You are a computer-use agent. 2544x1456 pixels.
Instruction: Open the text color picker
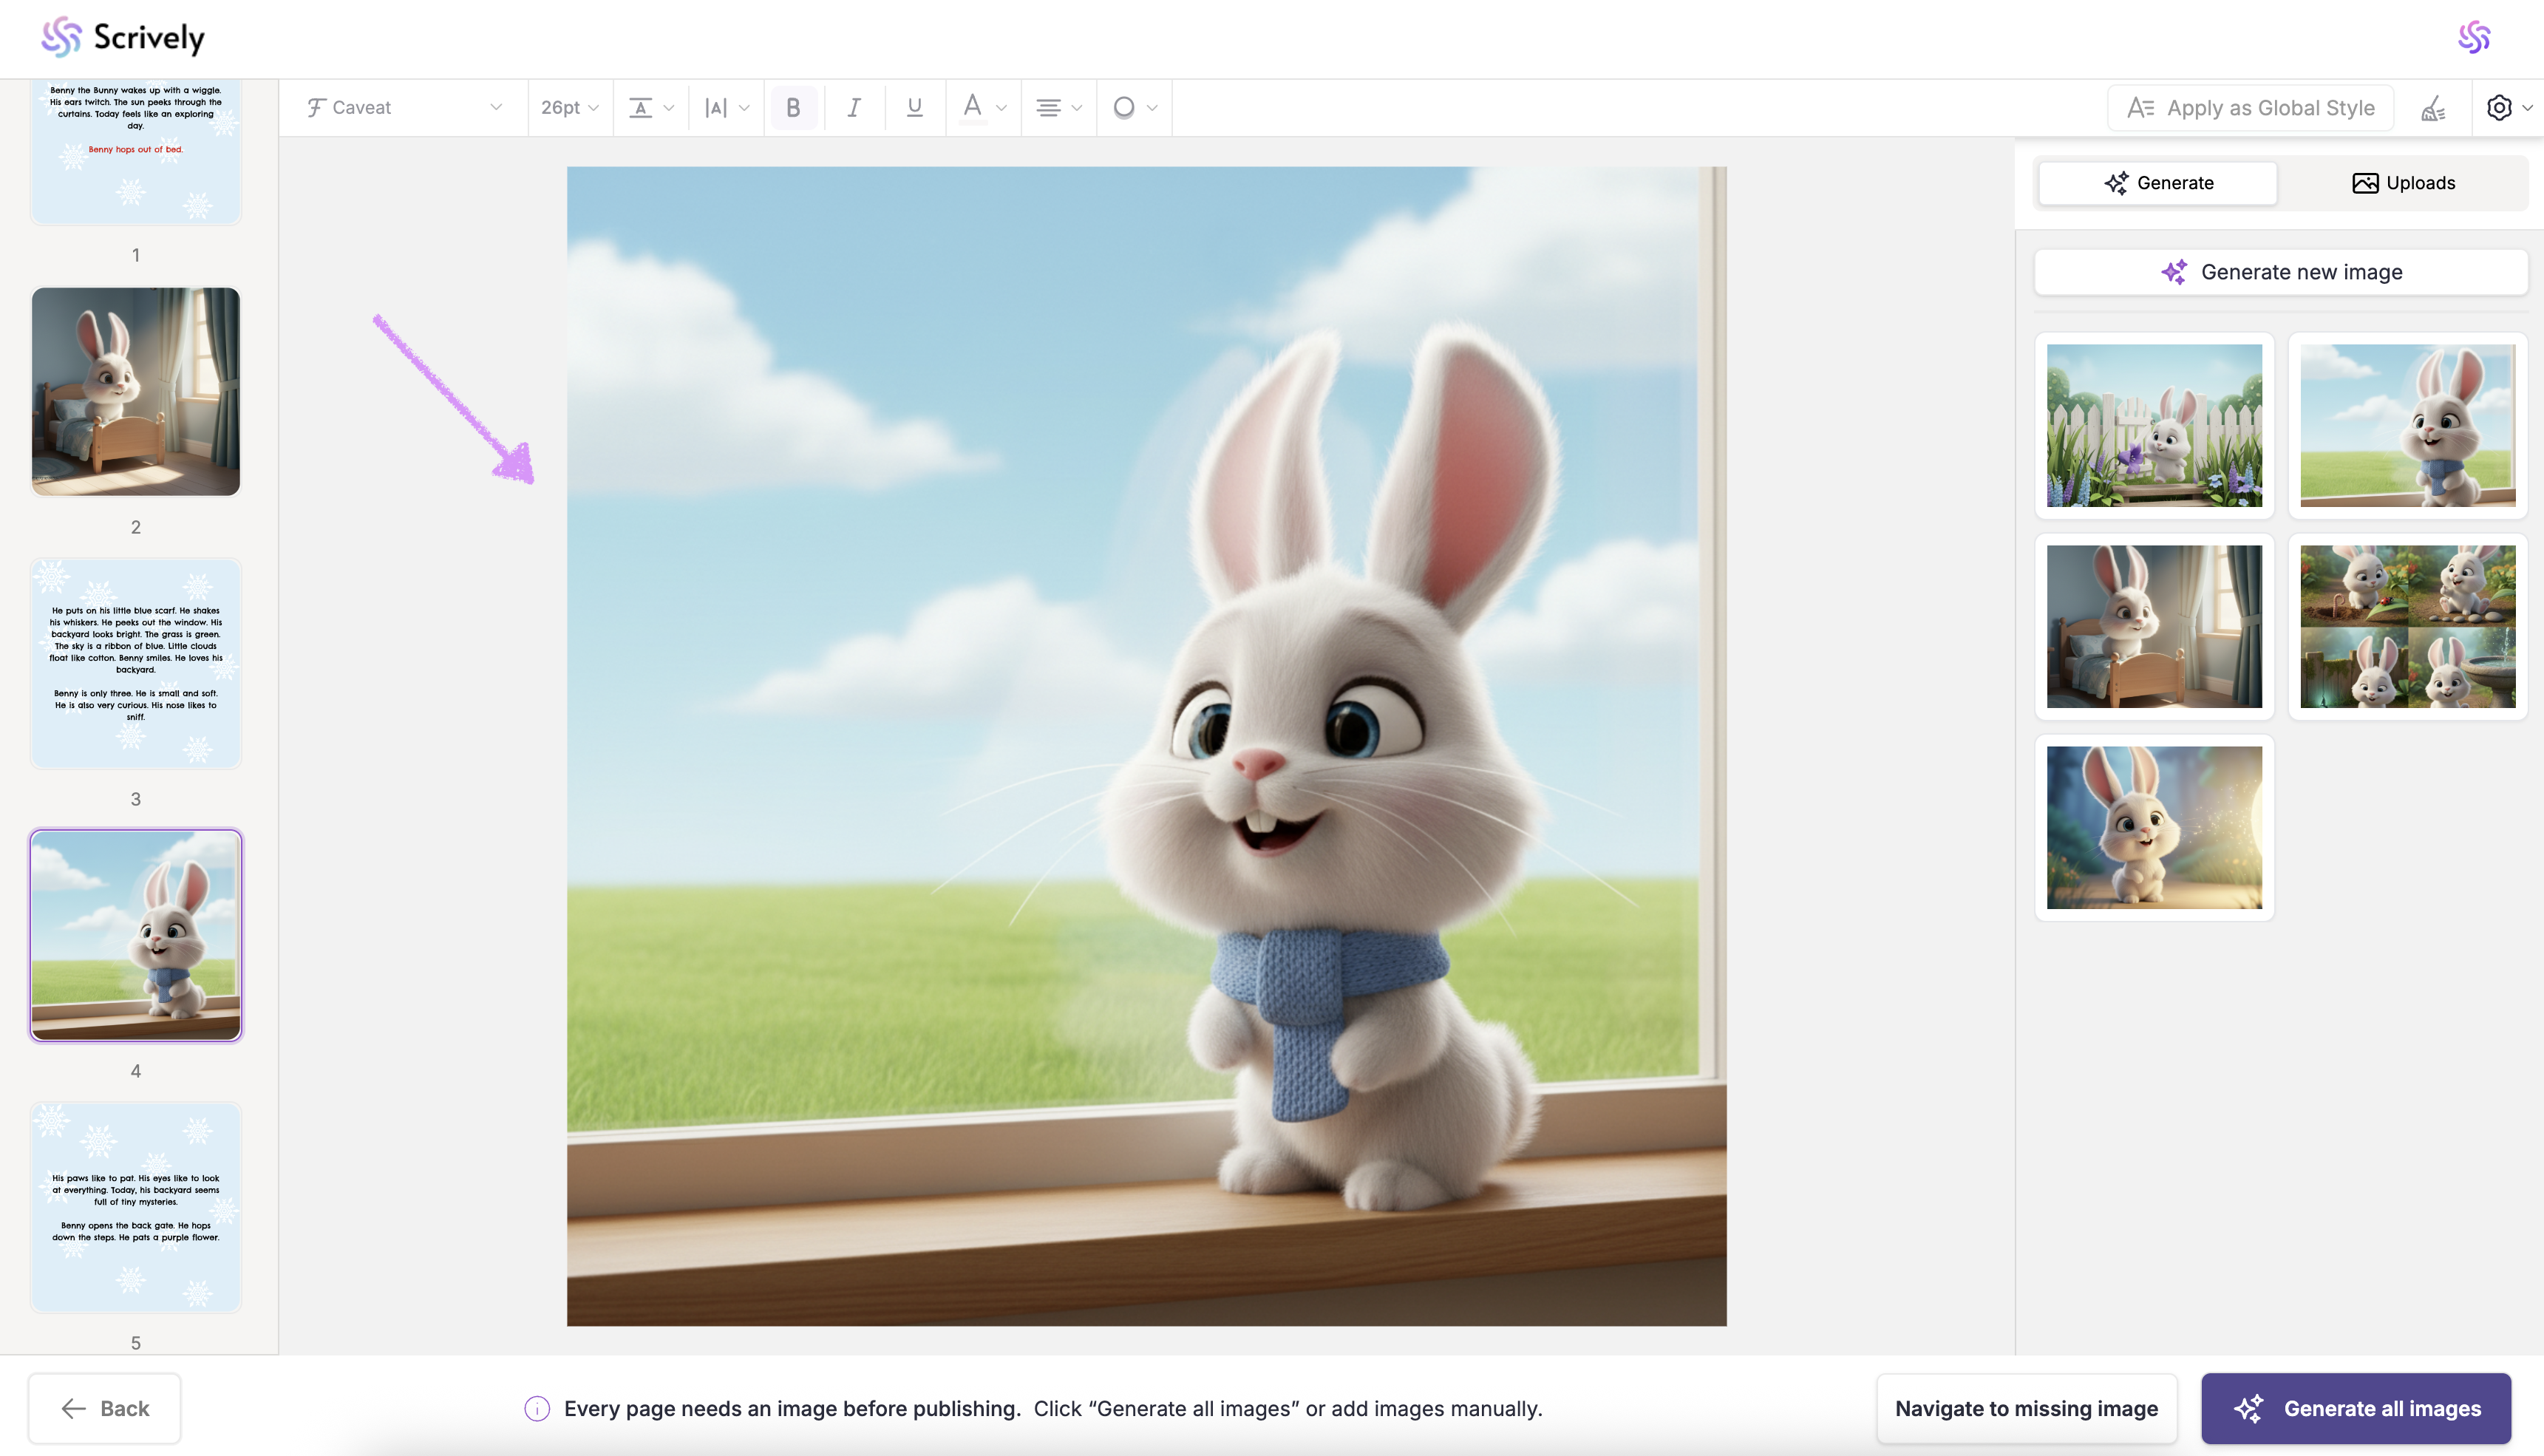click(983, 107)
